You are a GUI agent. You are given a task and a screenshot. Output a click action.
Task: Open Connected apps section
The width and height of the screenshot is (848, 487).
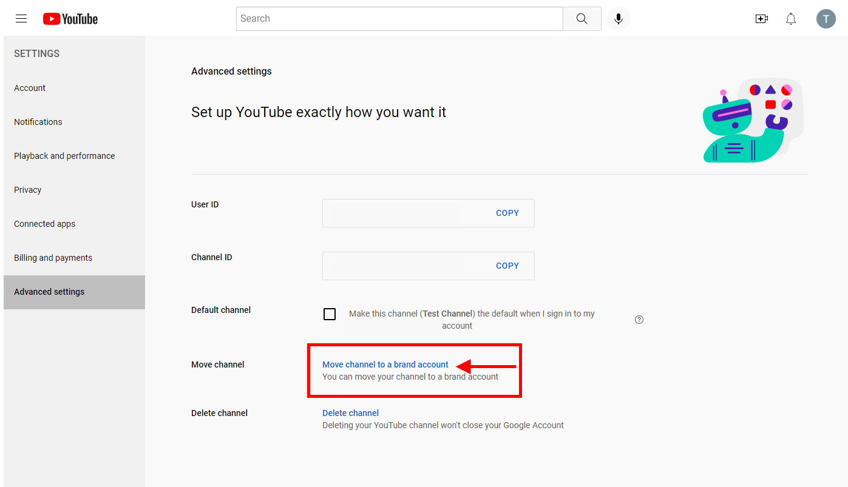74,224
